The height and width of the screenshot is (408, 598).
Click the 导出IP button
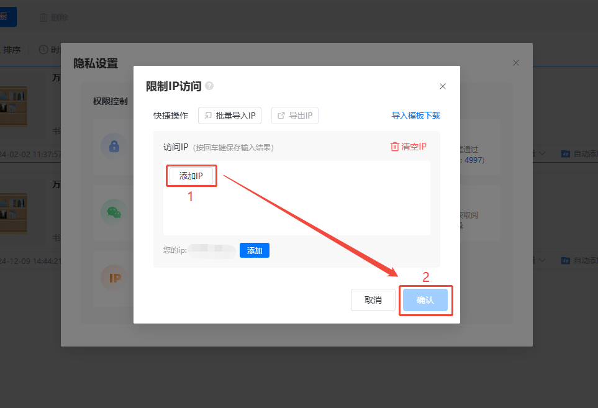click(295, 116)
